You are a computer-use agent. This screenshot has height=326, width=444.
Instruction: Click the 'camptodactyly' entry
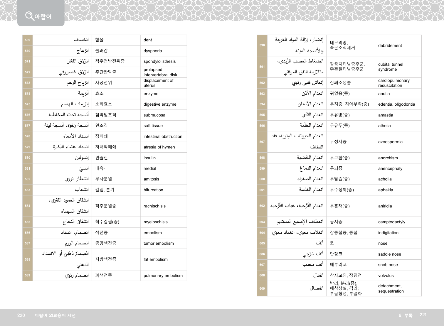click(x=391, y=222)
